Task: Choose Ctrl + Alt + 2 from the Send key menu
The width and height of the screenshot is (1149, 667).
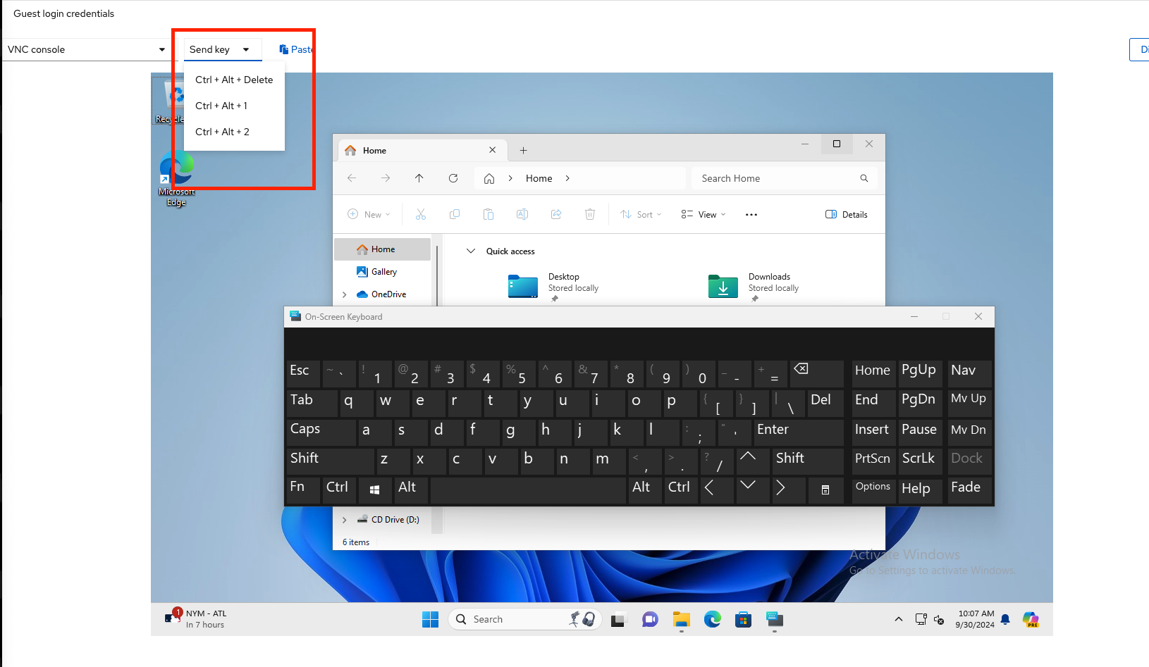Action: pos(234,132)
